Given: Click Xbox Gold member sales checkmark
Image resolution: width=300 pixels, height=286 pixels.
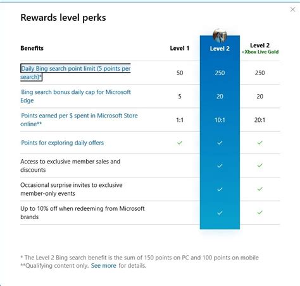Looking at the screenshot, I should (260, 165).
